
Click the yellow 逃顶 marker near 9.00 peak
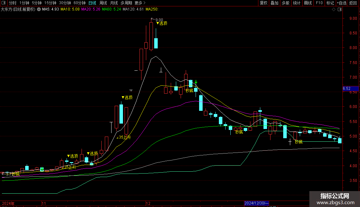coord(162,23)
